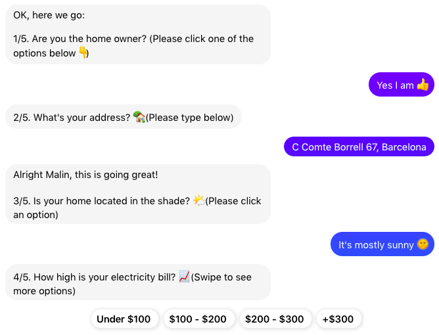Click the rising chart emoji

(x=184, y=277)
